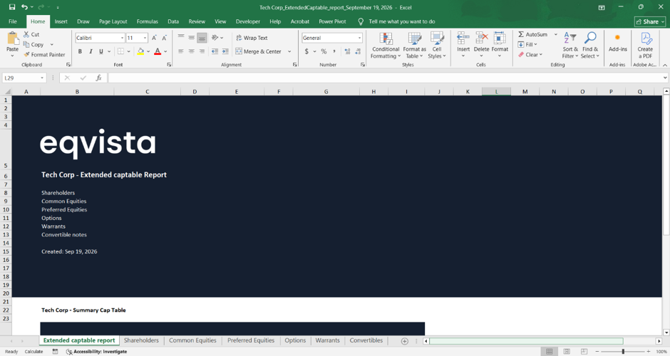The width and height of the screenshot is (670, 356).
Task: Insert cells with the Insert icon
Action: tap(463, 38)
